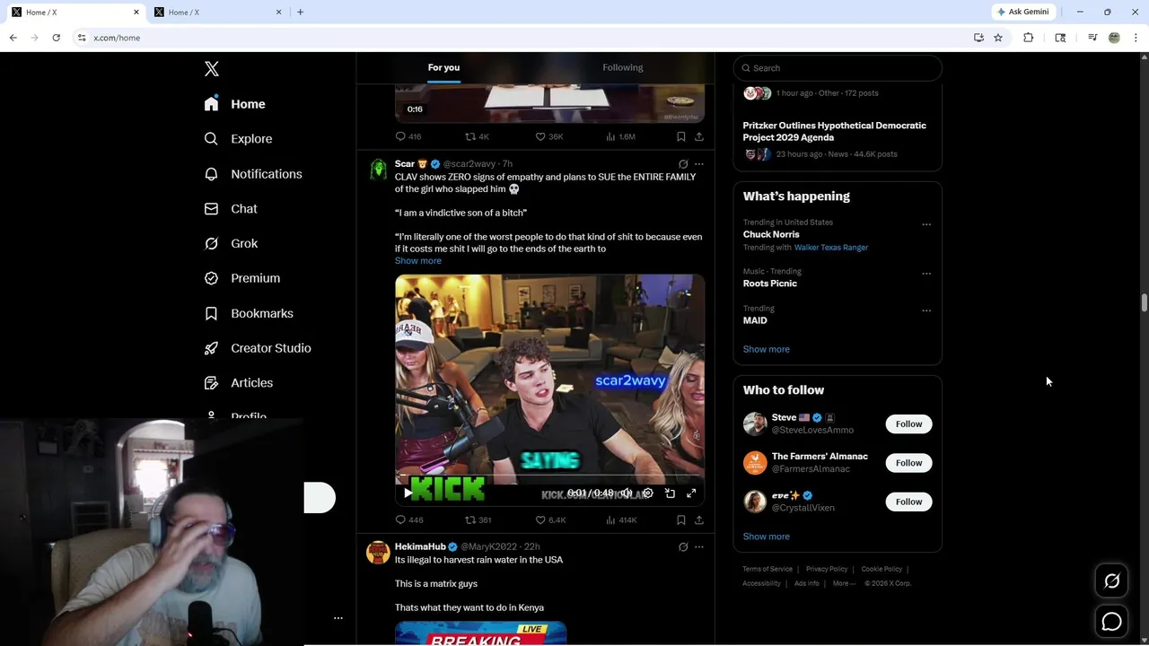Expand the More footer menu
This screenshot has width=1149, height=646.
pyautogui.click(x=844, y=583)
